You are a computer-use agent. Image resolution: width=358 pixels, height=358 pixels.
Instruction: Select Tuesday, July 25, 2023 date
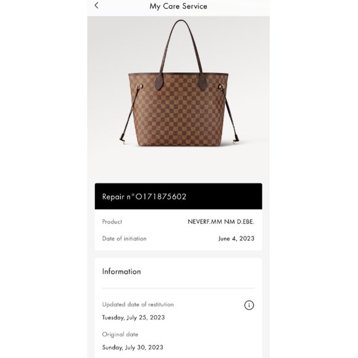pyautogui.click(x=133, y=318)
